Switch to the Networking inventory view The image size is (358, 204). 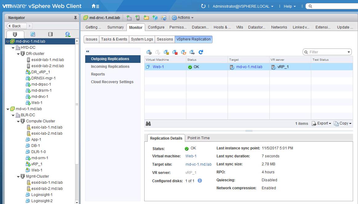[x=68, y=34]
